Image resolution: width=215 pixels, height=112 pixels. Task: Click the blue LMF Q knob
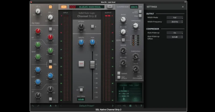[38, 82]
